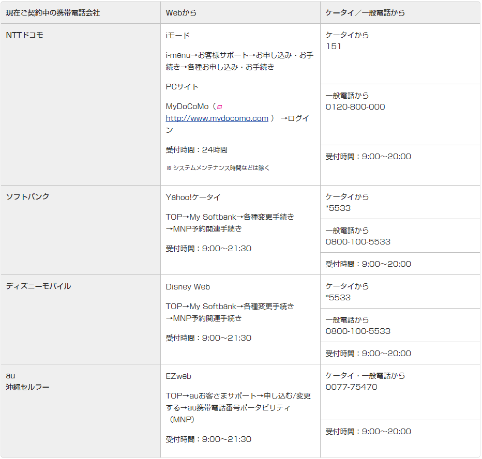The width and height of the screenshot is (482, 459).
Task: Select the au 沖縄セルラー row label
Action: click(27, 381)
